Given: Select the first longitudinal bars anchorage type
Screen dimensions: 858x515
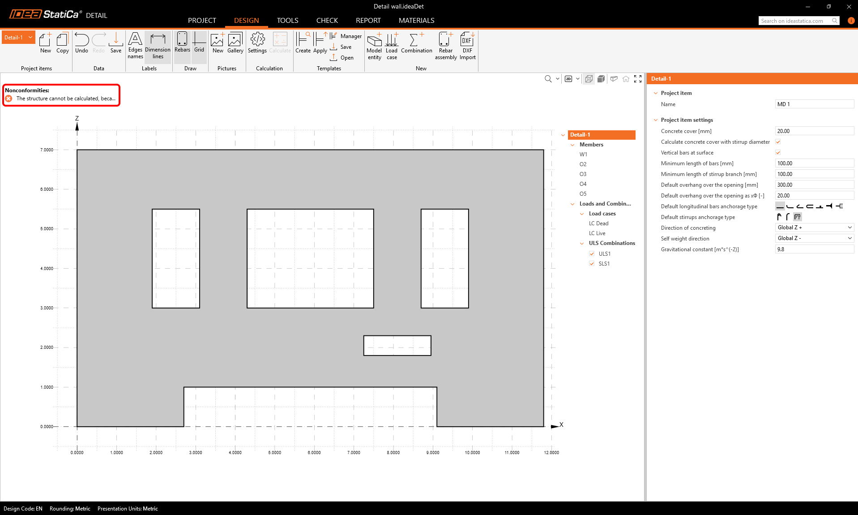Looking at the screenshot, I should (x=780, y=206).
